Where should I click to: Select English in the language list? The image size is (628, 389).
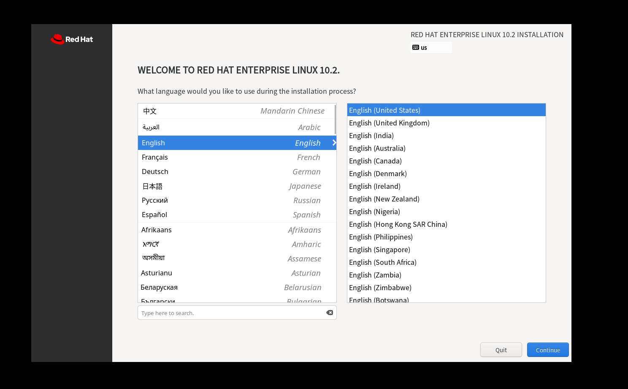pyautogui.click(x=237, y=143)
